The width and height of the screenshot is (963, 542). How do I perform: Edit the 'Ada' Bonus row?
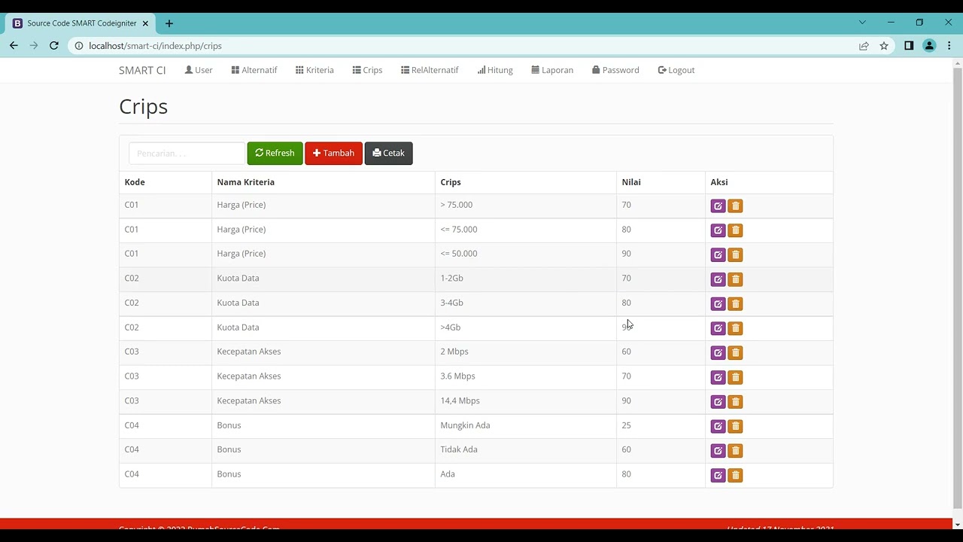tap(718, 475)
